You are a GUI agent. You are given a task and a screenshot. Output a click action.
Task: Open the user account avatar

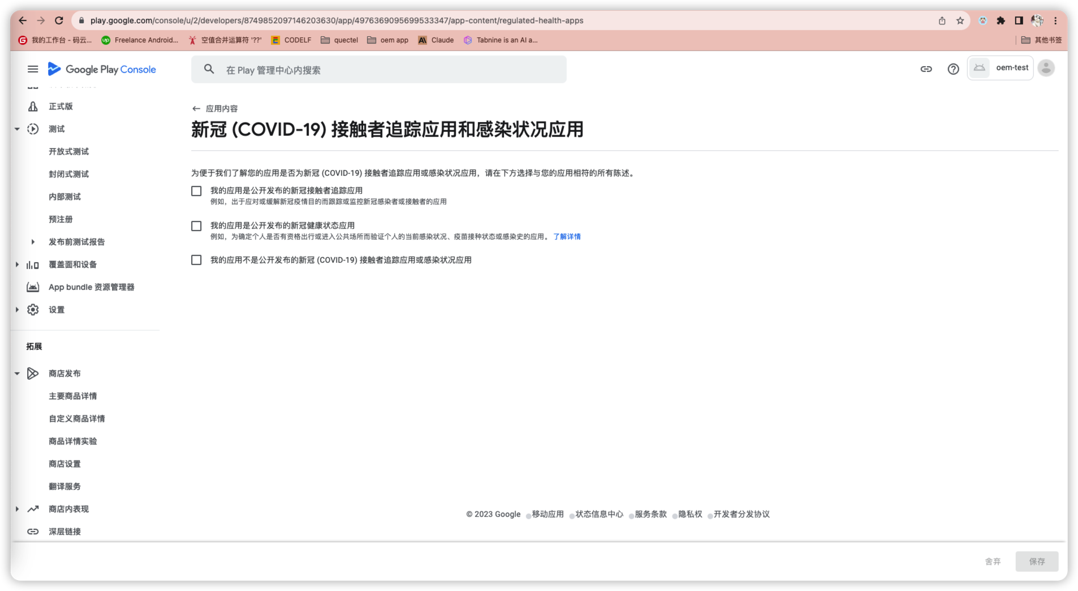click(x=1046, y=68)
